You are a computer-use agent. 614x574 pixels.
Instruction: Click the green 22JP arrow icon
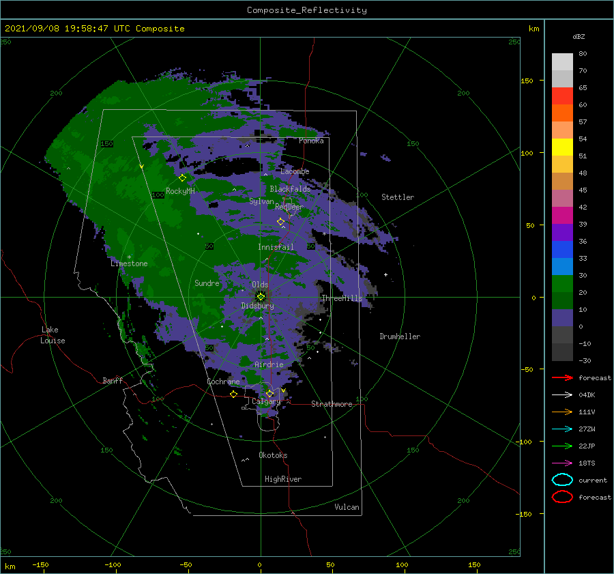[x=562, y=446]
